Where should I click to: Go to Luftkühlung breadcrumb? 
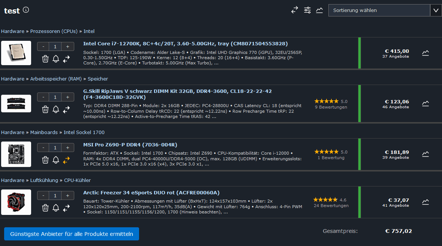pyautogui.click(x=44, y=180)
